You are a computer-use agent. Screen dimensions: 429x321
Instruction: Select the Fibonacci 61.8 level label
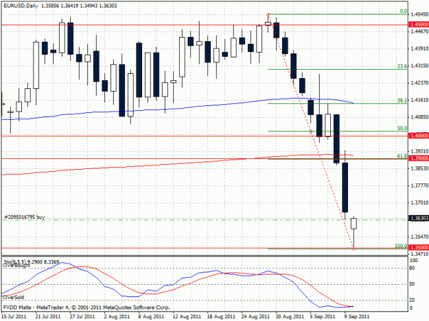click(x=402, y=156)
